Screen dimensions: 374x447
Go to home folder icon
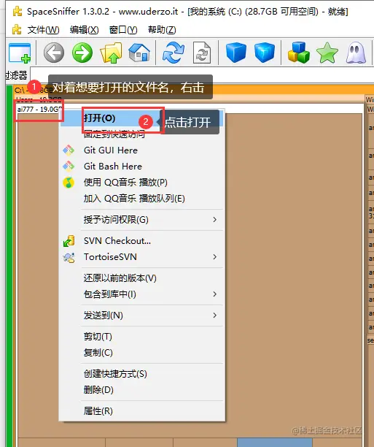pyautogui.click(x=139, y=53)
